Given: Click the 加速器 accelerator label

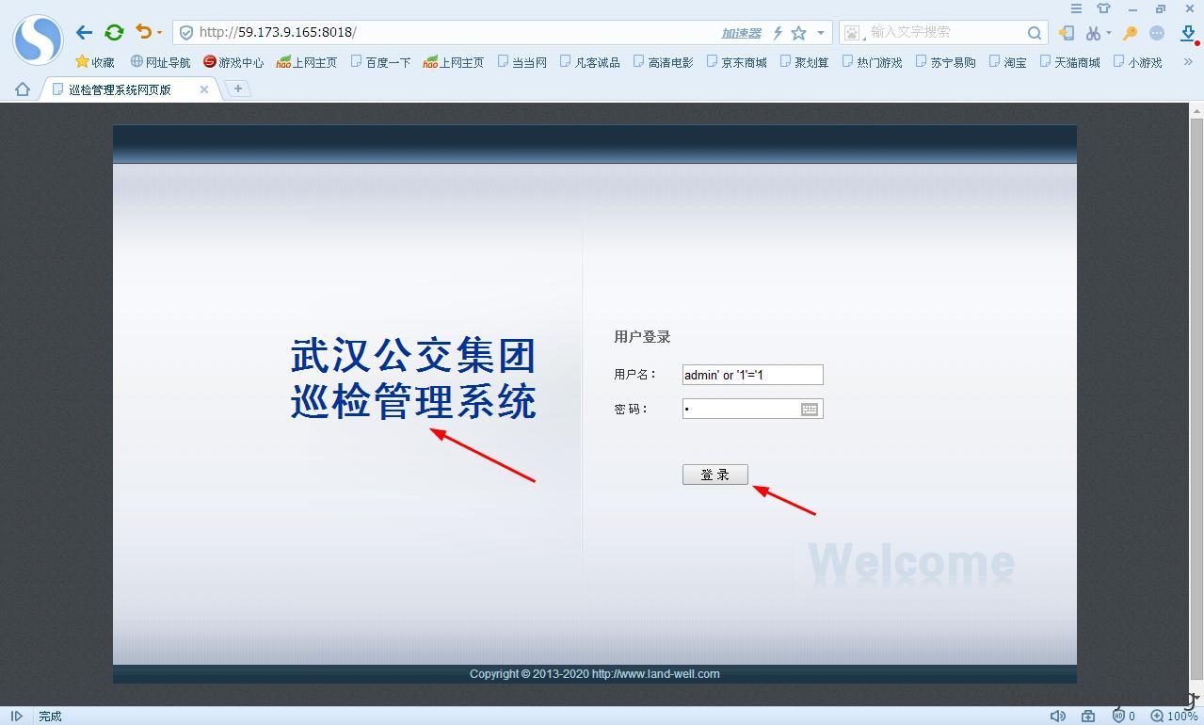Looking at the screenshot, I should [x=741, y=33].
